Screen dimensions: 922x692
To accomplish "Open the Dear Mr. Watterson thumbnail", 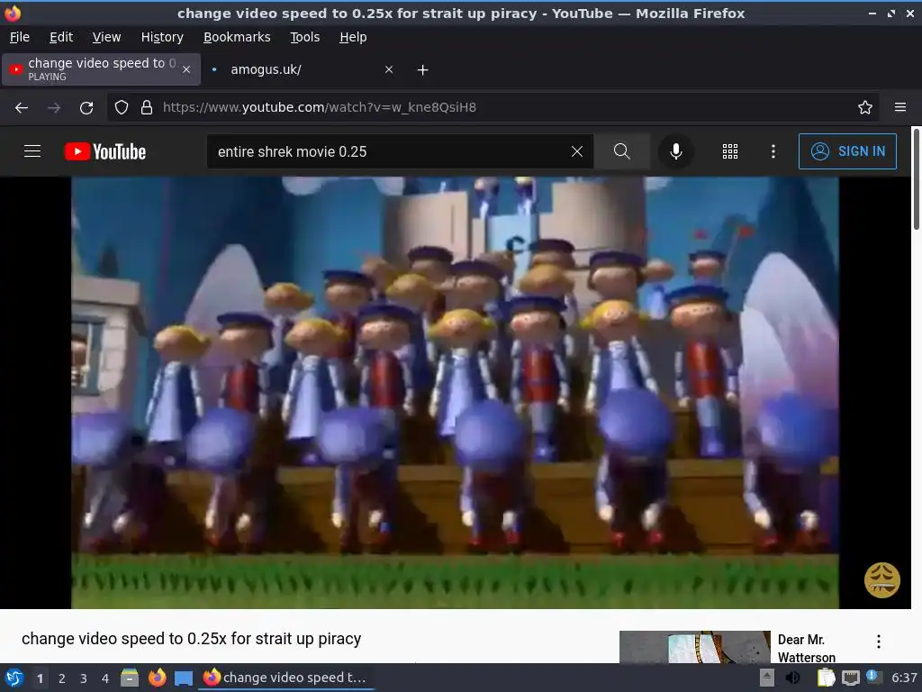I will point(694,647).
